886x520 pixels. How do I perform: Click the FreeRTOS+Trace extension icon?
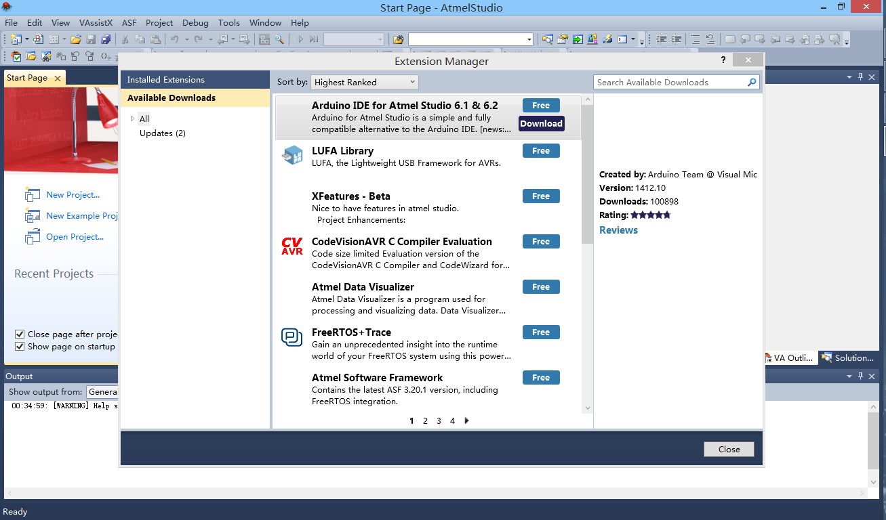(292, 337)
